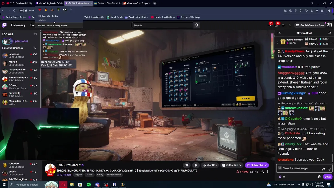Open browser tab search magnifier

(x=312, y=3)
